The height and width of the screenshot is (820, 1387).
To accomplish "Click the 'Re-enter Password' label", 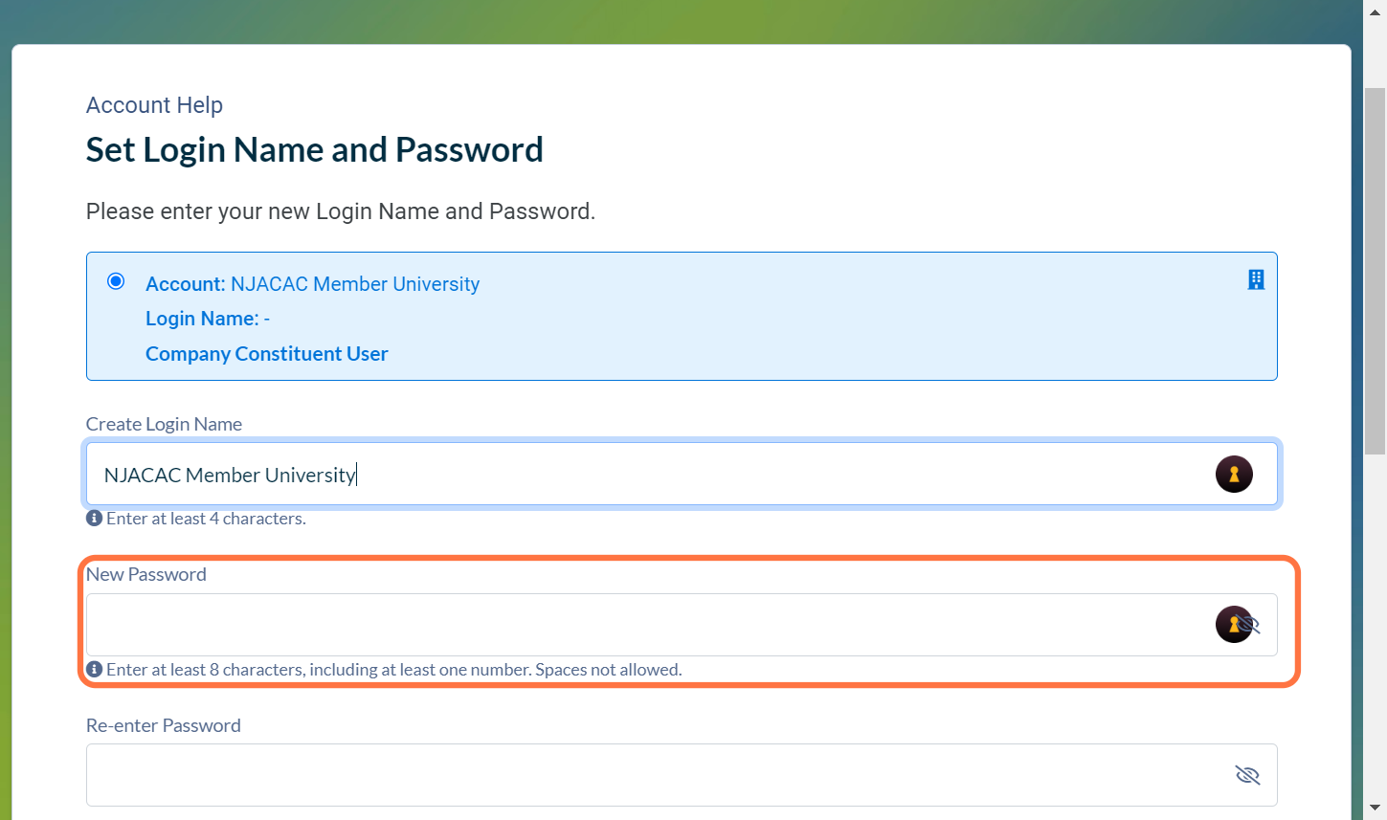I will click(164, 725).
